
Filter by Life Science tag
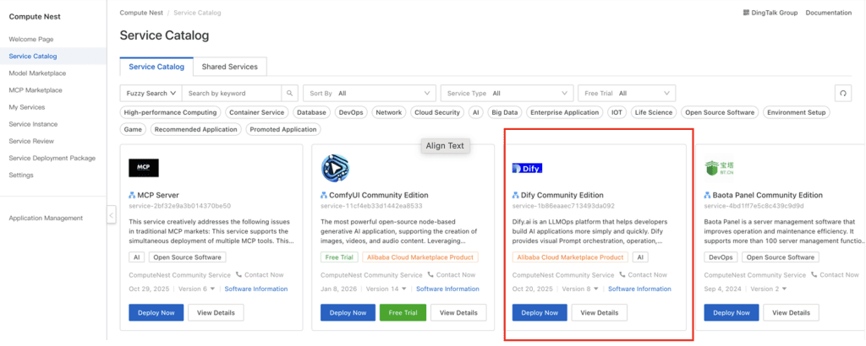click(x=654, y=112)
